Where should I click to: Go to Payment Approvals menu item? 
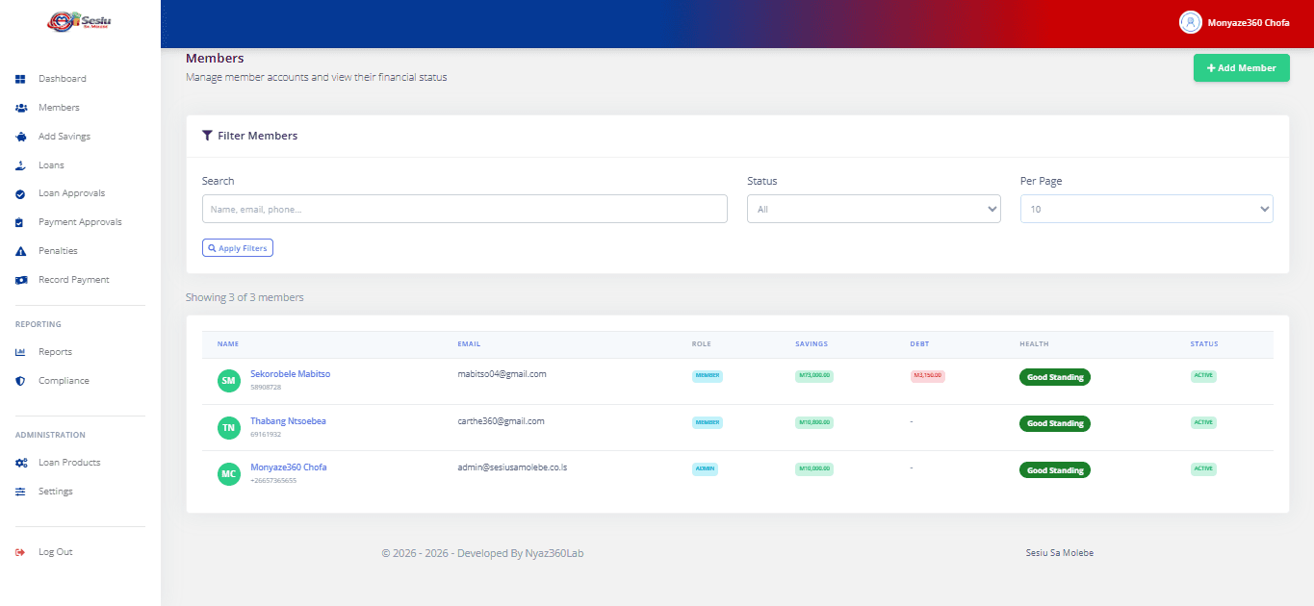pos(80,222)
